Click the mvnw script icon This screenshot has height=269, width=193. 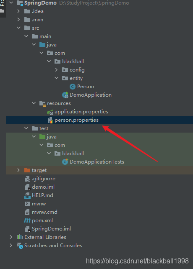coord(27,204)
